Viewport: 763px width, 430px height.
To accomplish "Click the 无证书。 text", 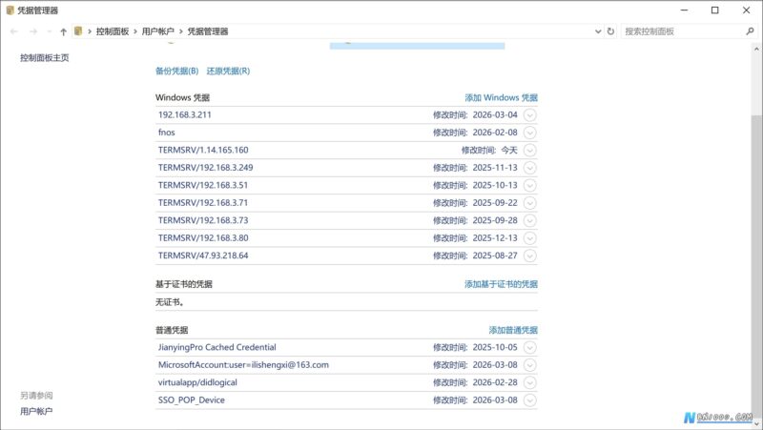I will (x=171, y=302).
